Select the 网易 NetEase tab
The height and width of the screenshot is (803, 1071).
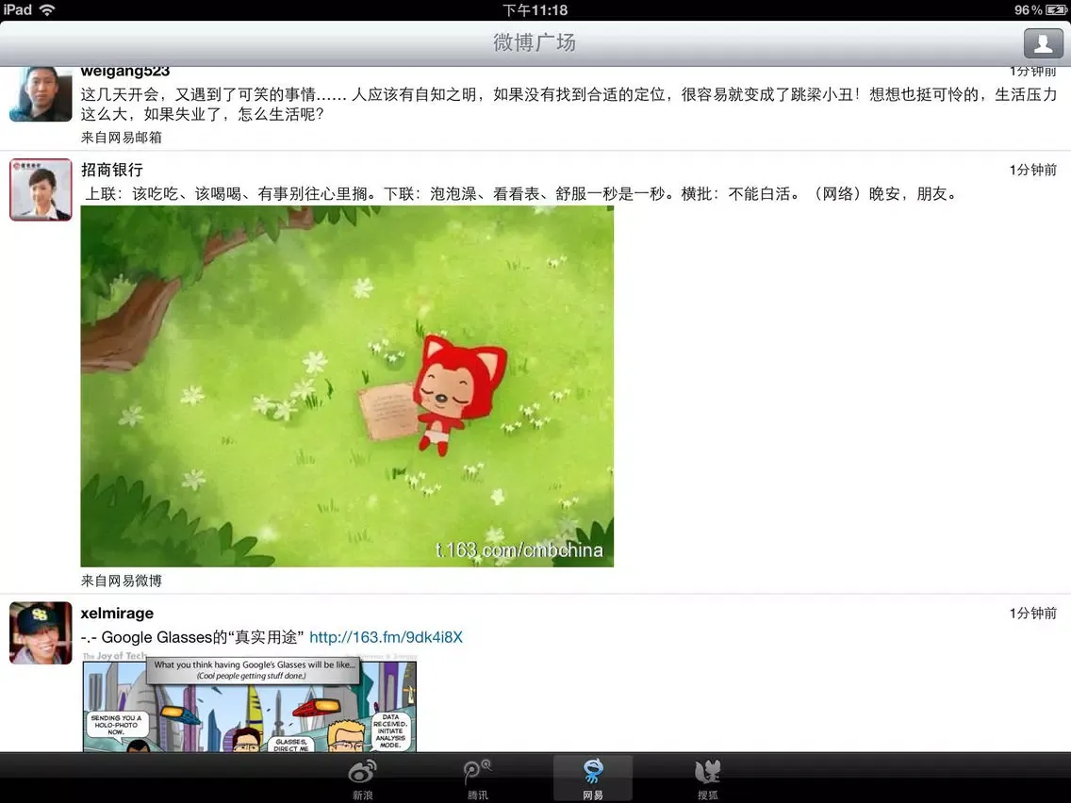[593, 779]
